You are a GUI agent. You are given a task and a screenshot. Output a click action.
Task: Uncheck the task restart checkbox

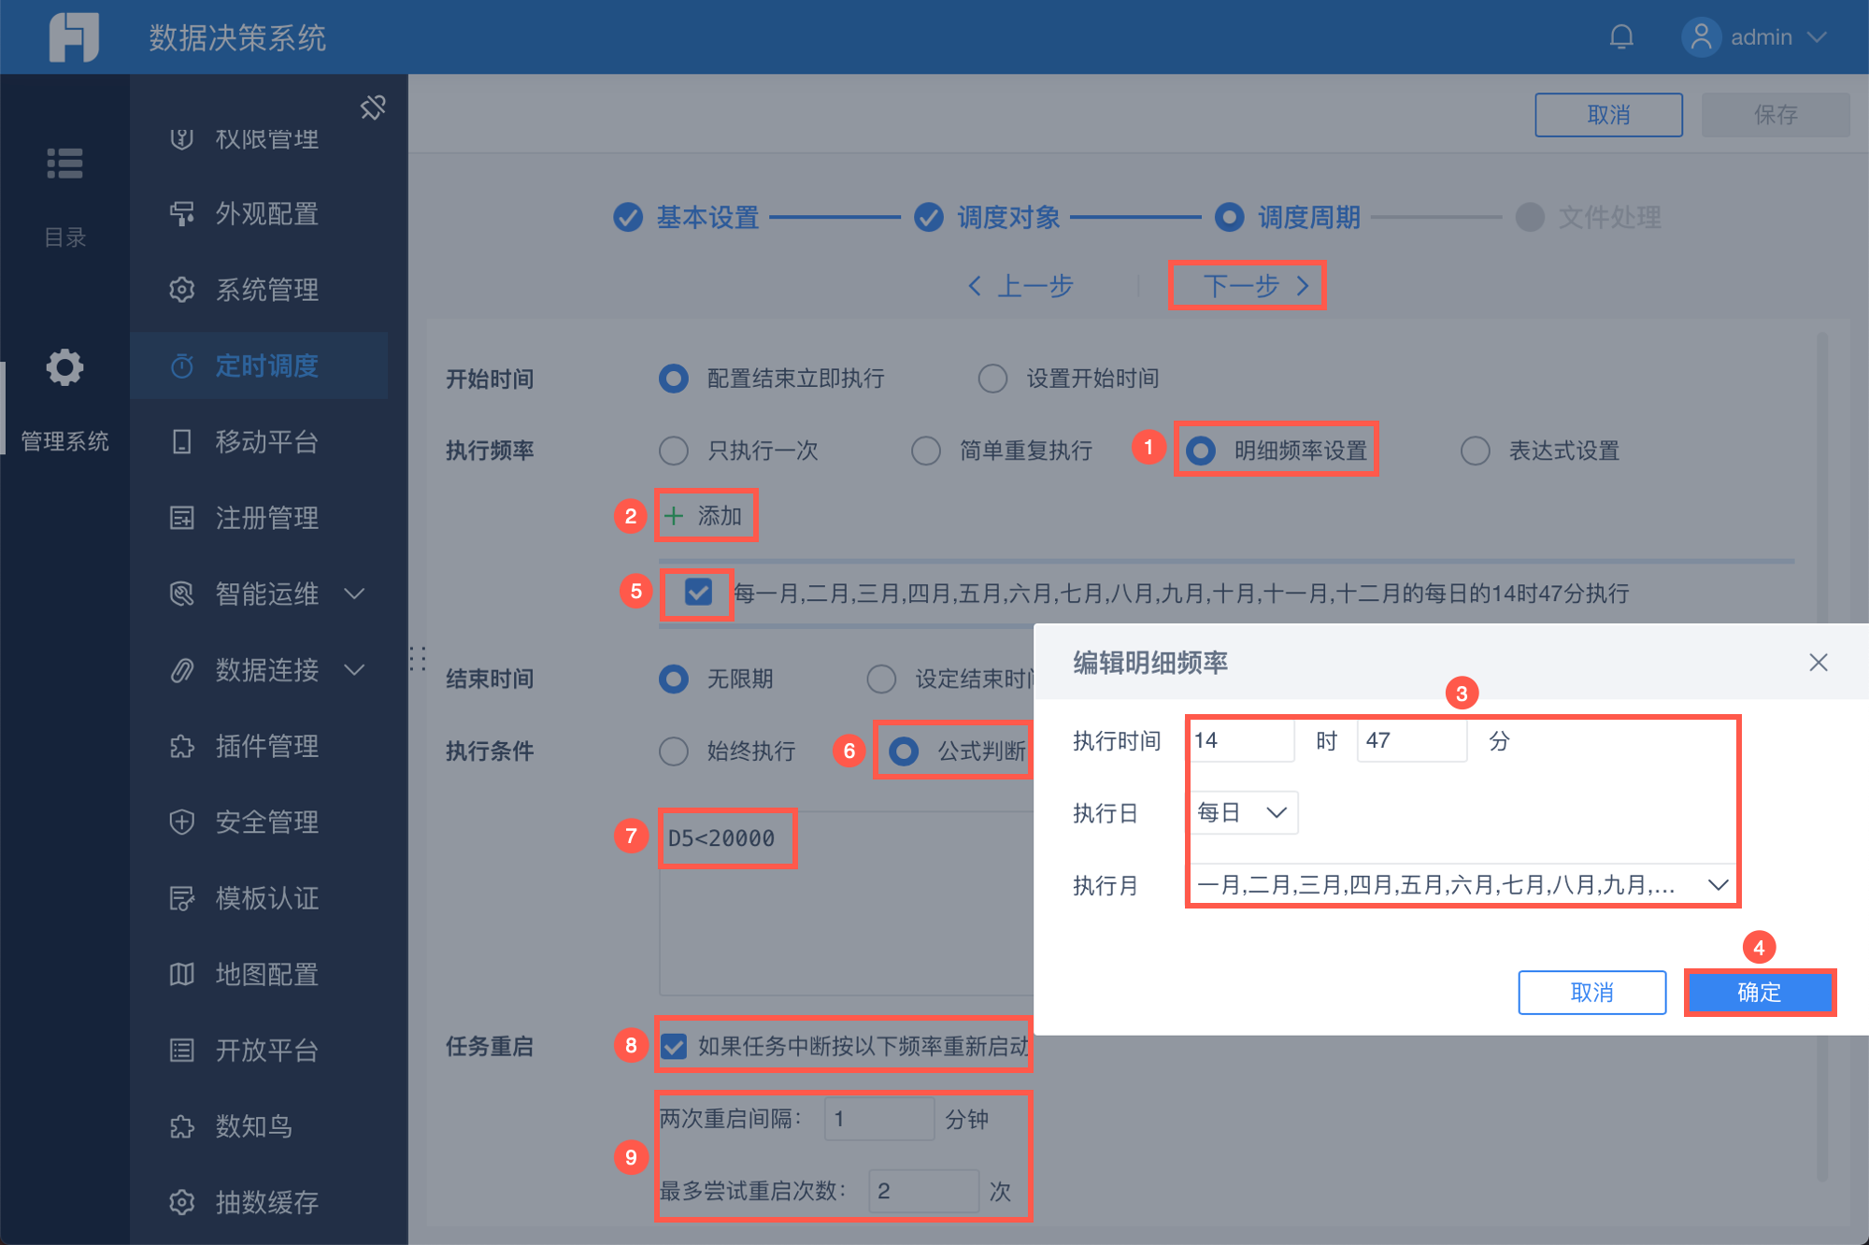[x=674, y=1046]
